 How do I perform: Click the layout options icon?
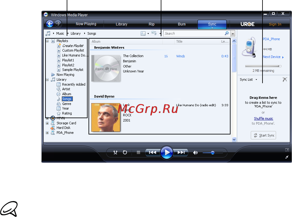coord(143,33)
